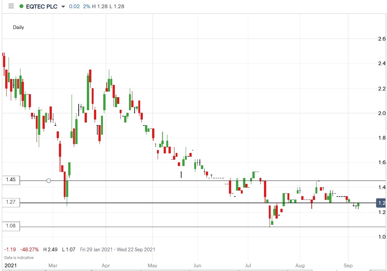
Task: Click the circle marker on the 1.45 line
Action: (49, 181)
